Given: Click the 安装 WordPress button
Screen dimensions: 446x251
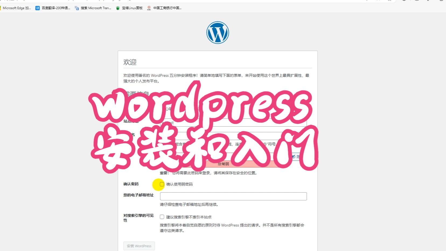Looking at the screenshot, I should [x=139, y=246].
